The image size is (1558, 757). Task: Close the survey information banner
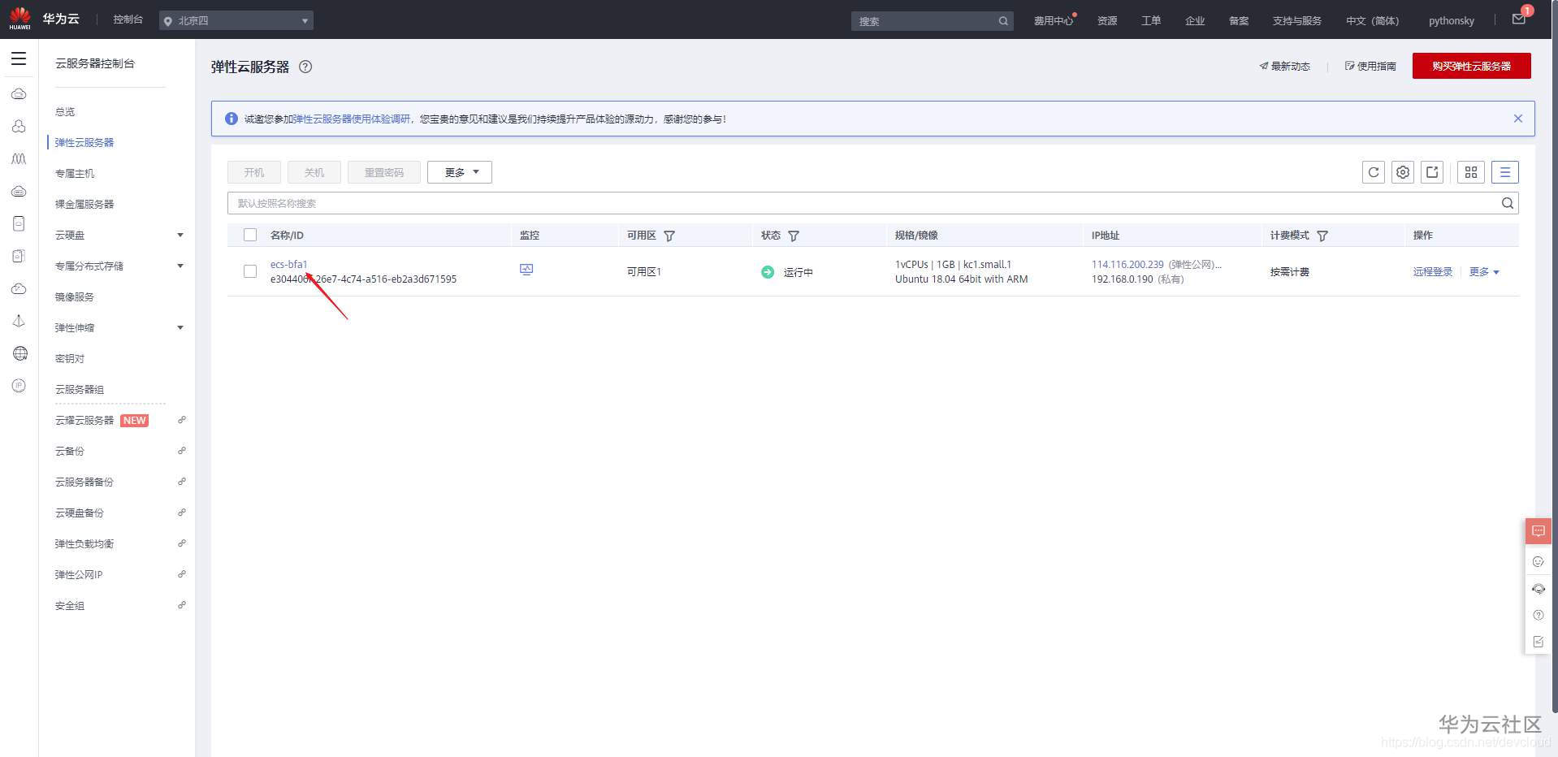point(1518,119)
